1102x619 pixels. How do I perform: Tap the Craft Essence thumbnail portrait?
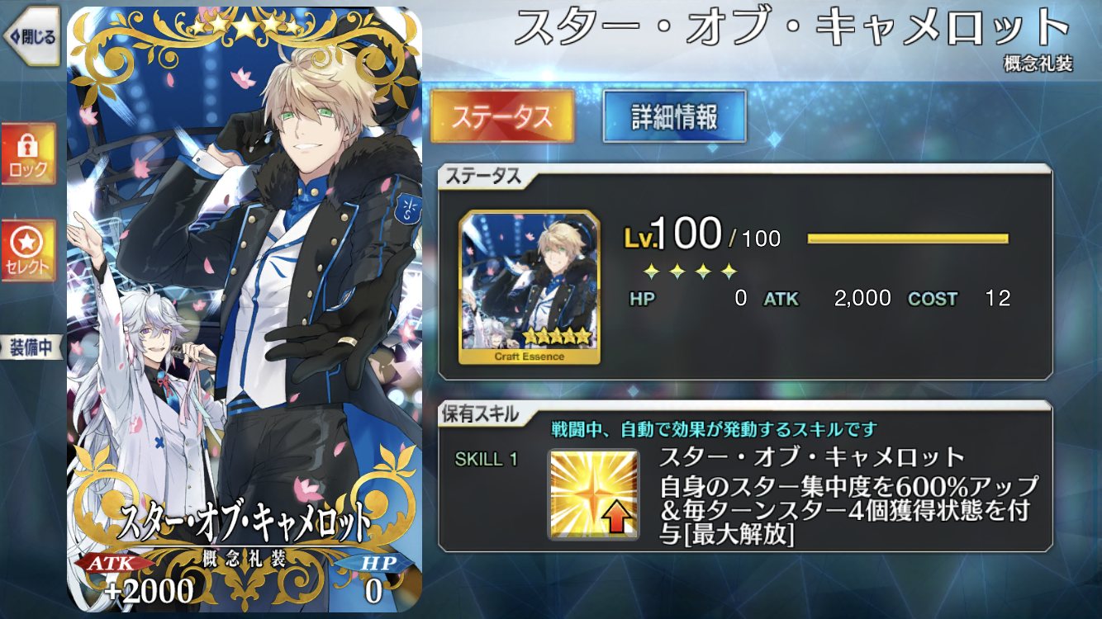530,287
